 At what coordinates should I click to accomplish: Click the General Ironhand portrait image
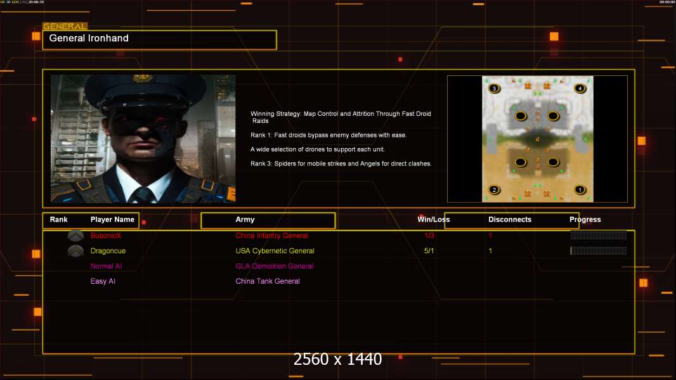pyautogui.click(x=143, y=139)
